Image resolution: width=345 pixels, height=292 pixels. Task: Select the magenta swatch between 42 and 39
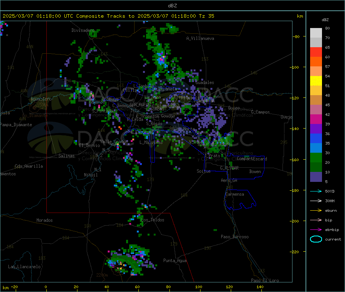click(316, 119)
